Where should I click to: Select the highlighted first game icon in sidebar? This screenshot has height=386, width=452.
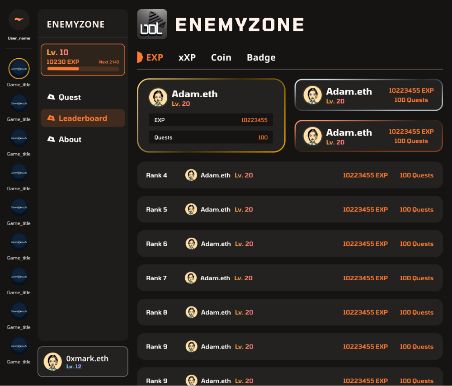click(19, 69)
